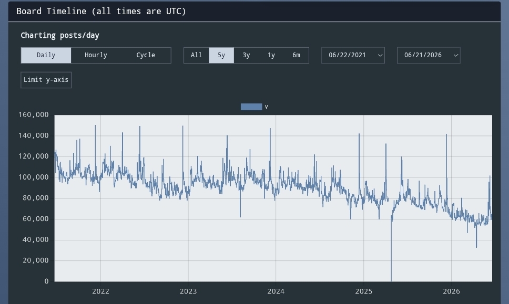Viewport: 509px width, 304px height.
Task: Click the 60,000 y-axis label
Action: [x=35, y=219]
